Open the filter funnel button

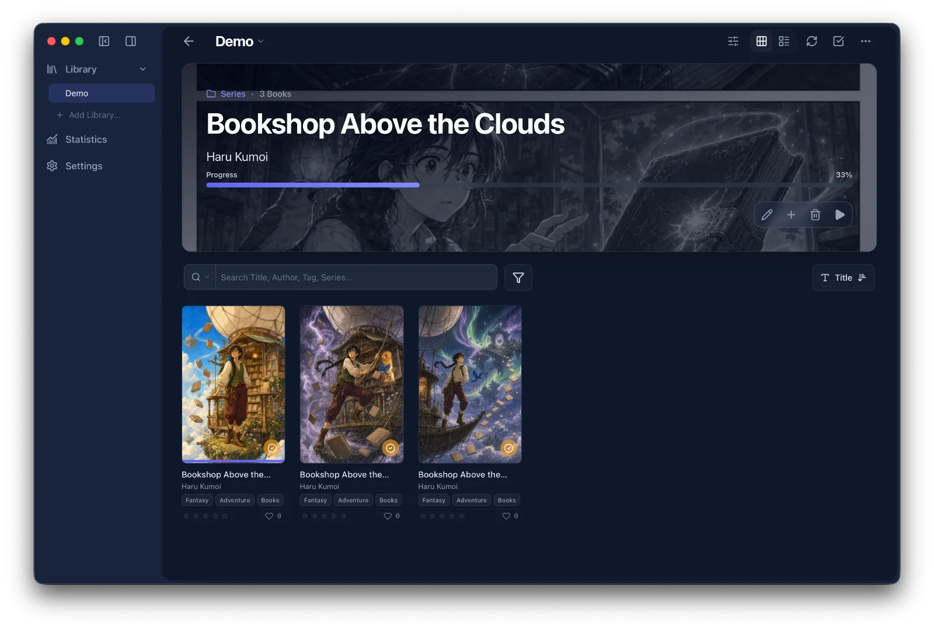click(518, 278)
